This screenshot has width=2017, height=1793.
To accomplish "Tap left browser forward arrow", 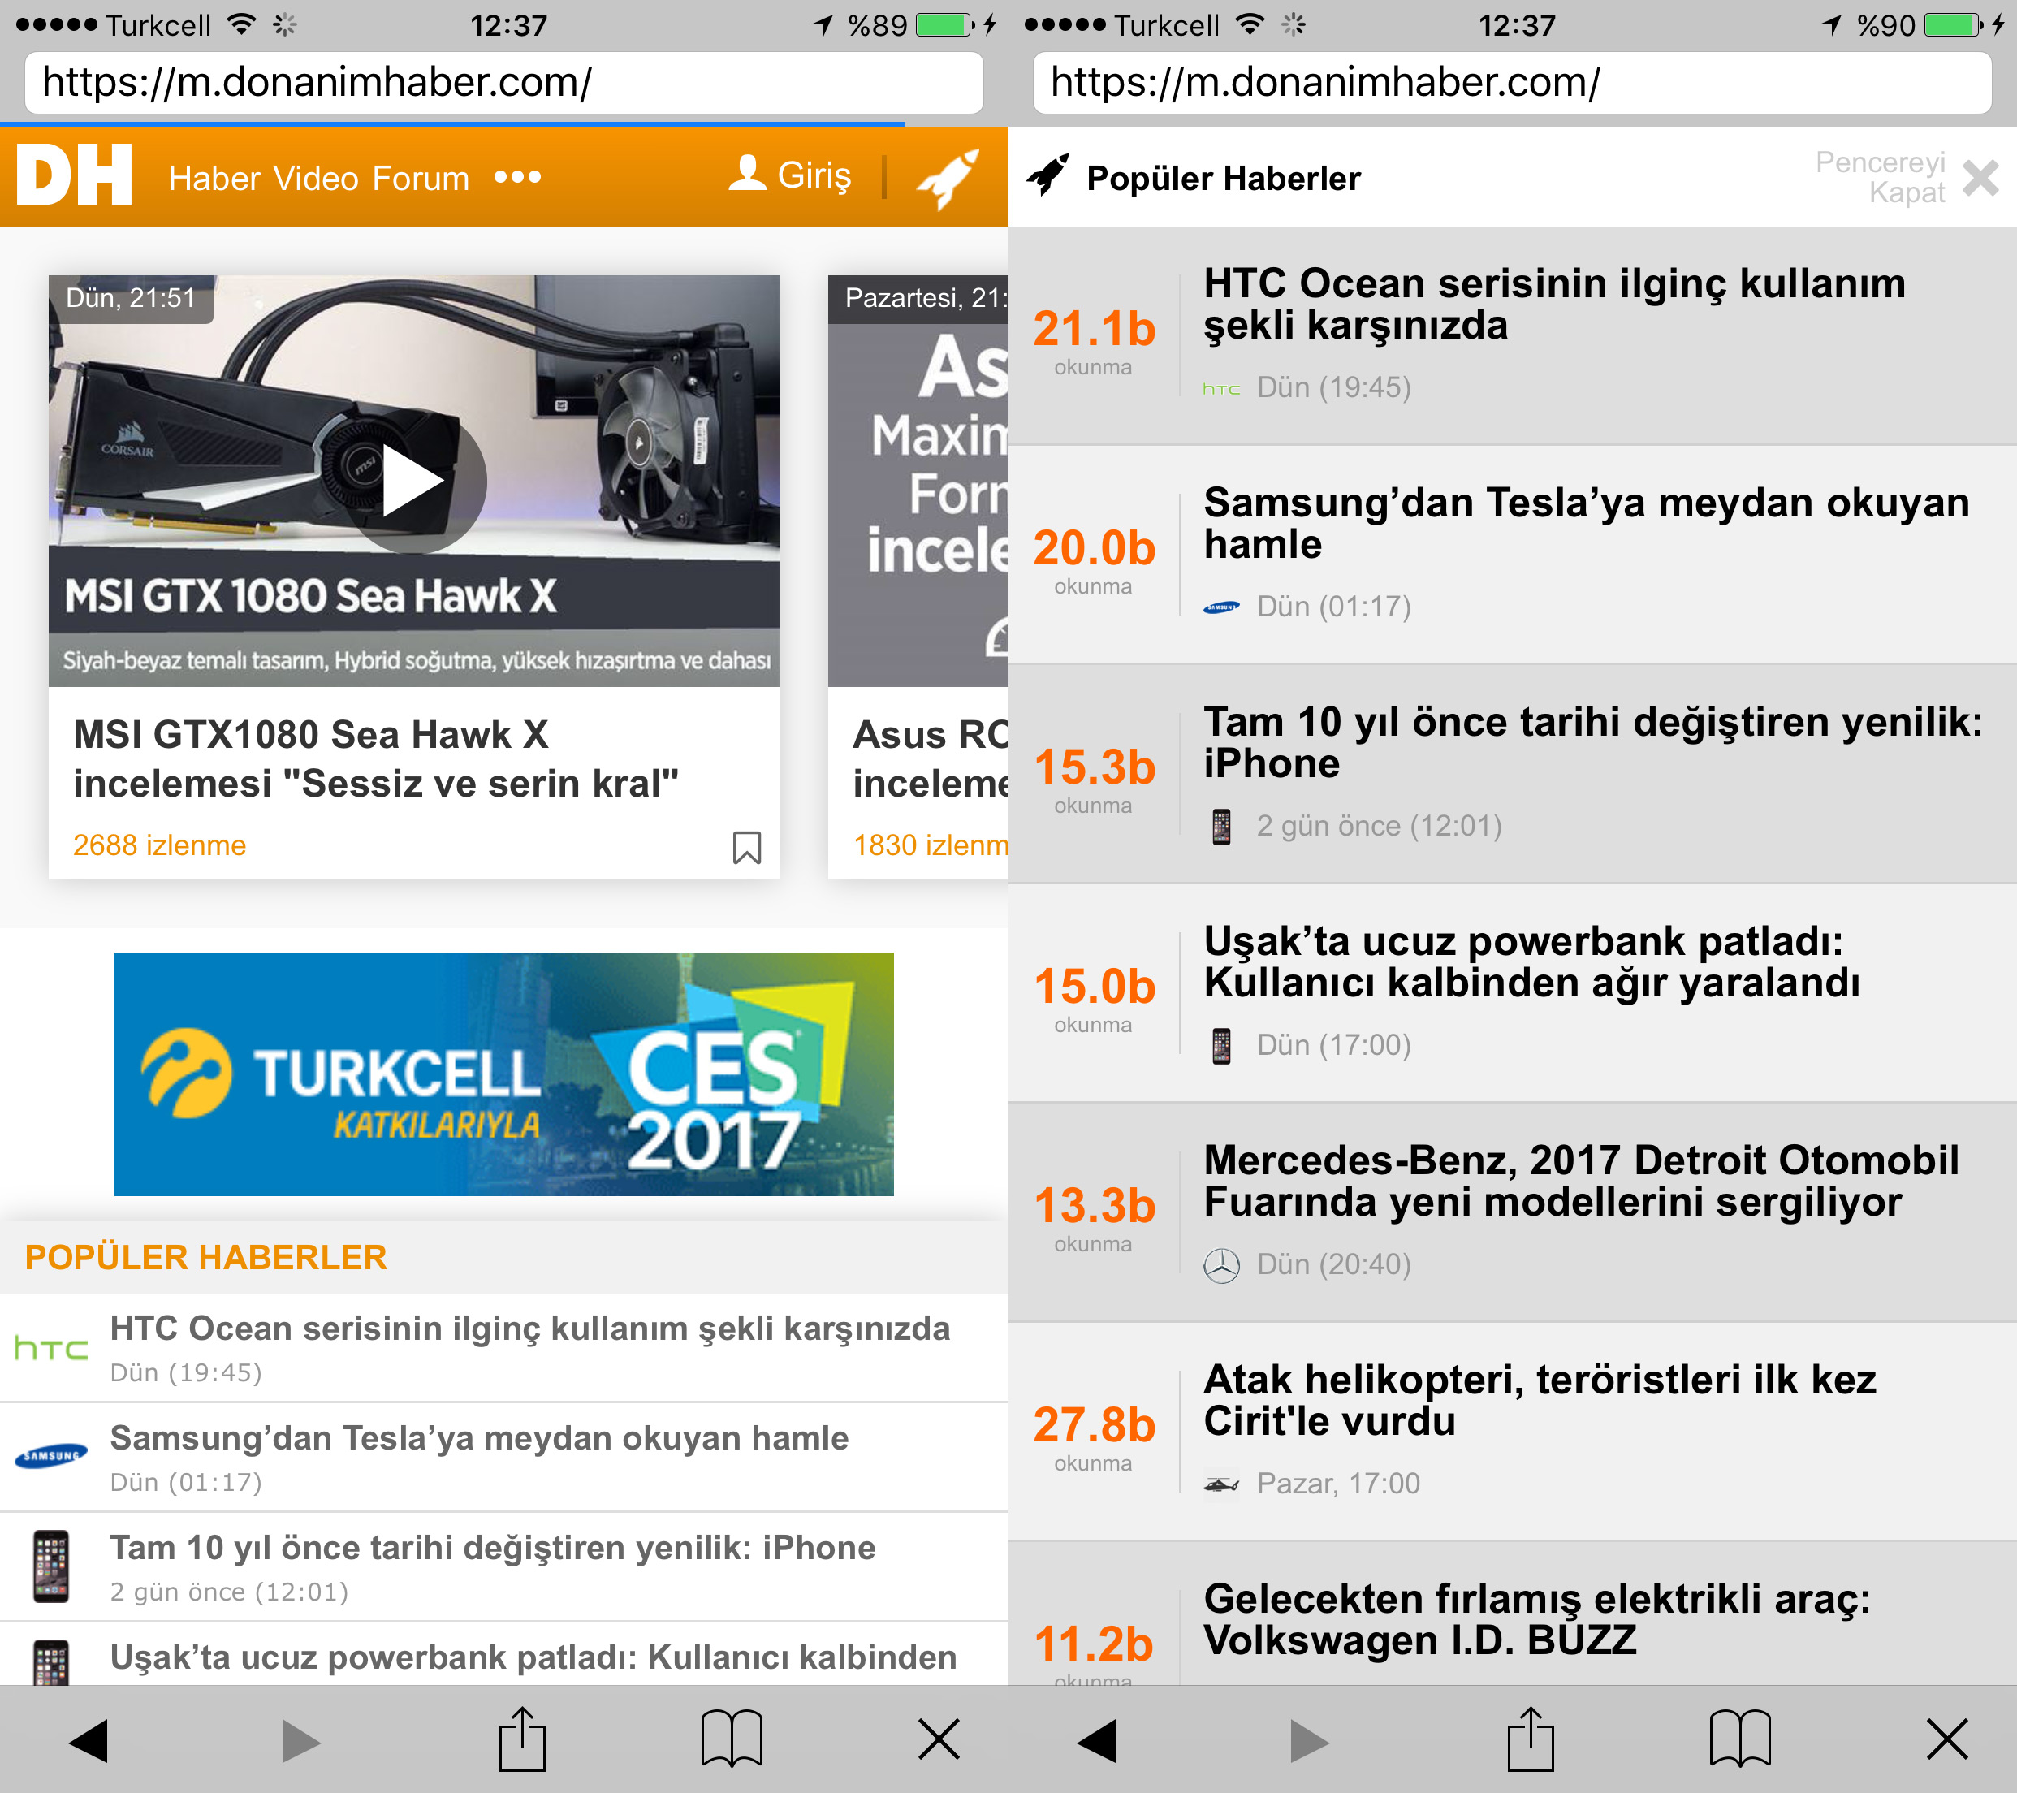I will coord(300,1741).
